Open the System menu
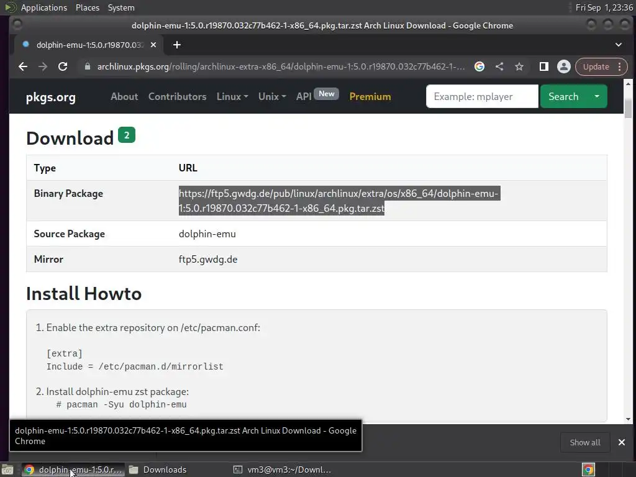636x477 pixels. tap(121, 7)
